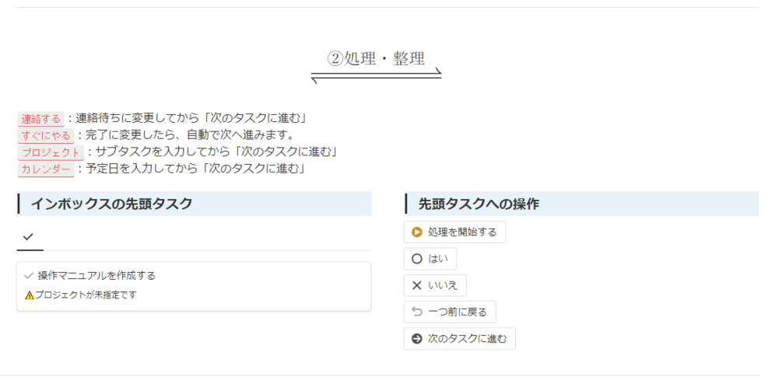Click the circle icon next to はい
782x387 pixels.
pyautogui.click(x=417, y=259)
